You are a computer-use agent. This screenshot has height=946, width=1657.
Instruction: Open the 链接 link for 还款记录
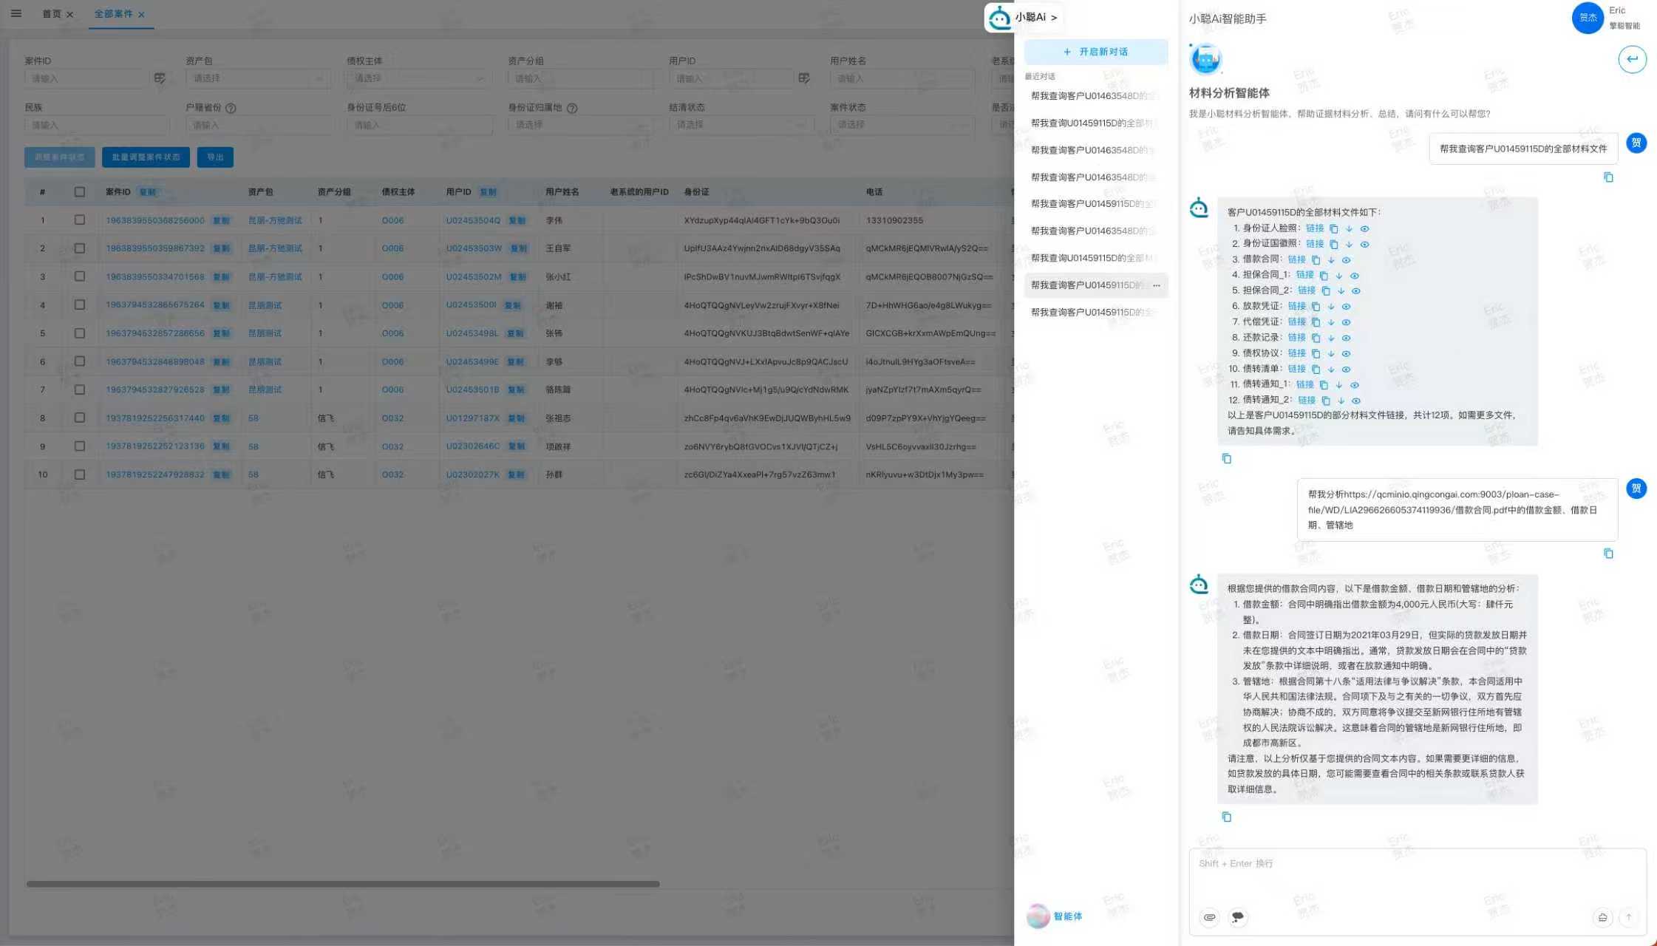(1296, 337)
